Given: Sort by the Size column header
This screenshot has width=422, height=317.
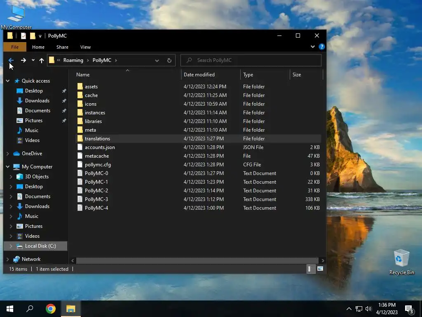Looking at the screenshot, I should pos(297,75).
